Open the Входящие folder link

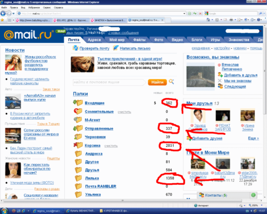(94, 103)
